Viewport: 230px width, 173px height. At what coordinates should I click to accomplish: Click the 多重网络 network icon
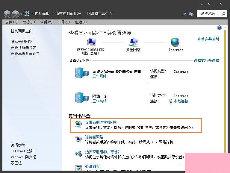(133, 43)
